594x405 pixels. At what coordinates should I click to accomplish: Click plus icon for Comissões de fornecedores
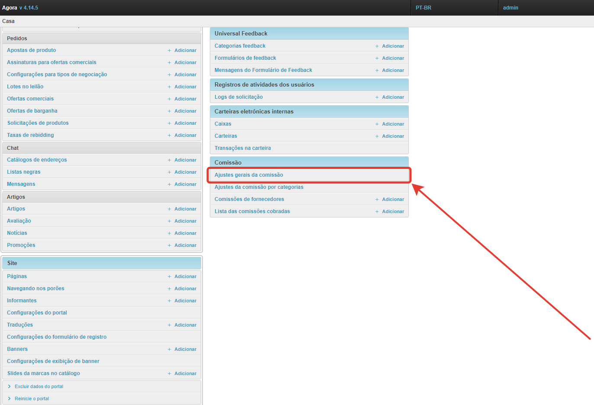tap(377, 200)
